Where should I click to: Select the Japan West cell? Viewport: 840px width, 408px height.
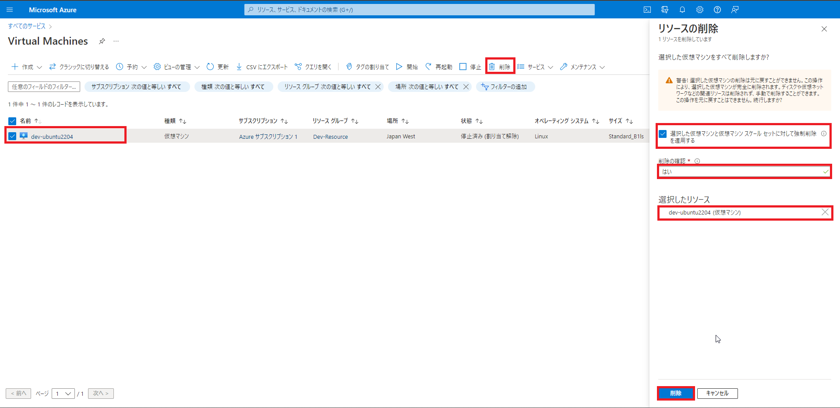(401, 137)
